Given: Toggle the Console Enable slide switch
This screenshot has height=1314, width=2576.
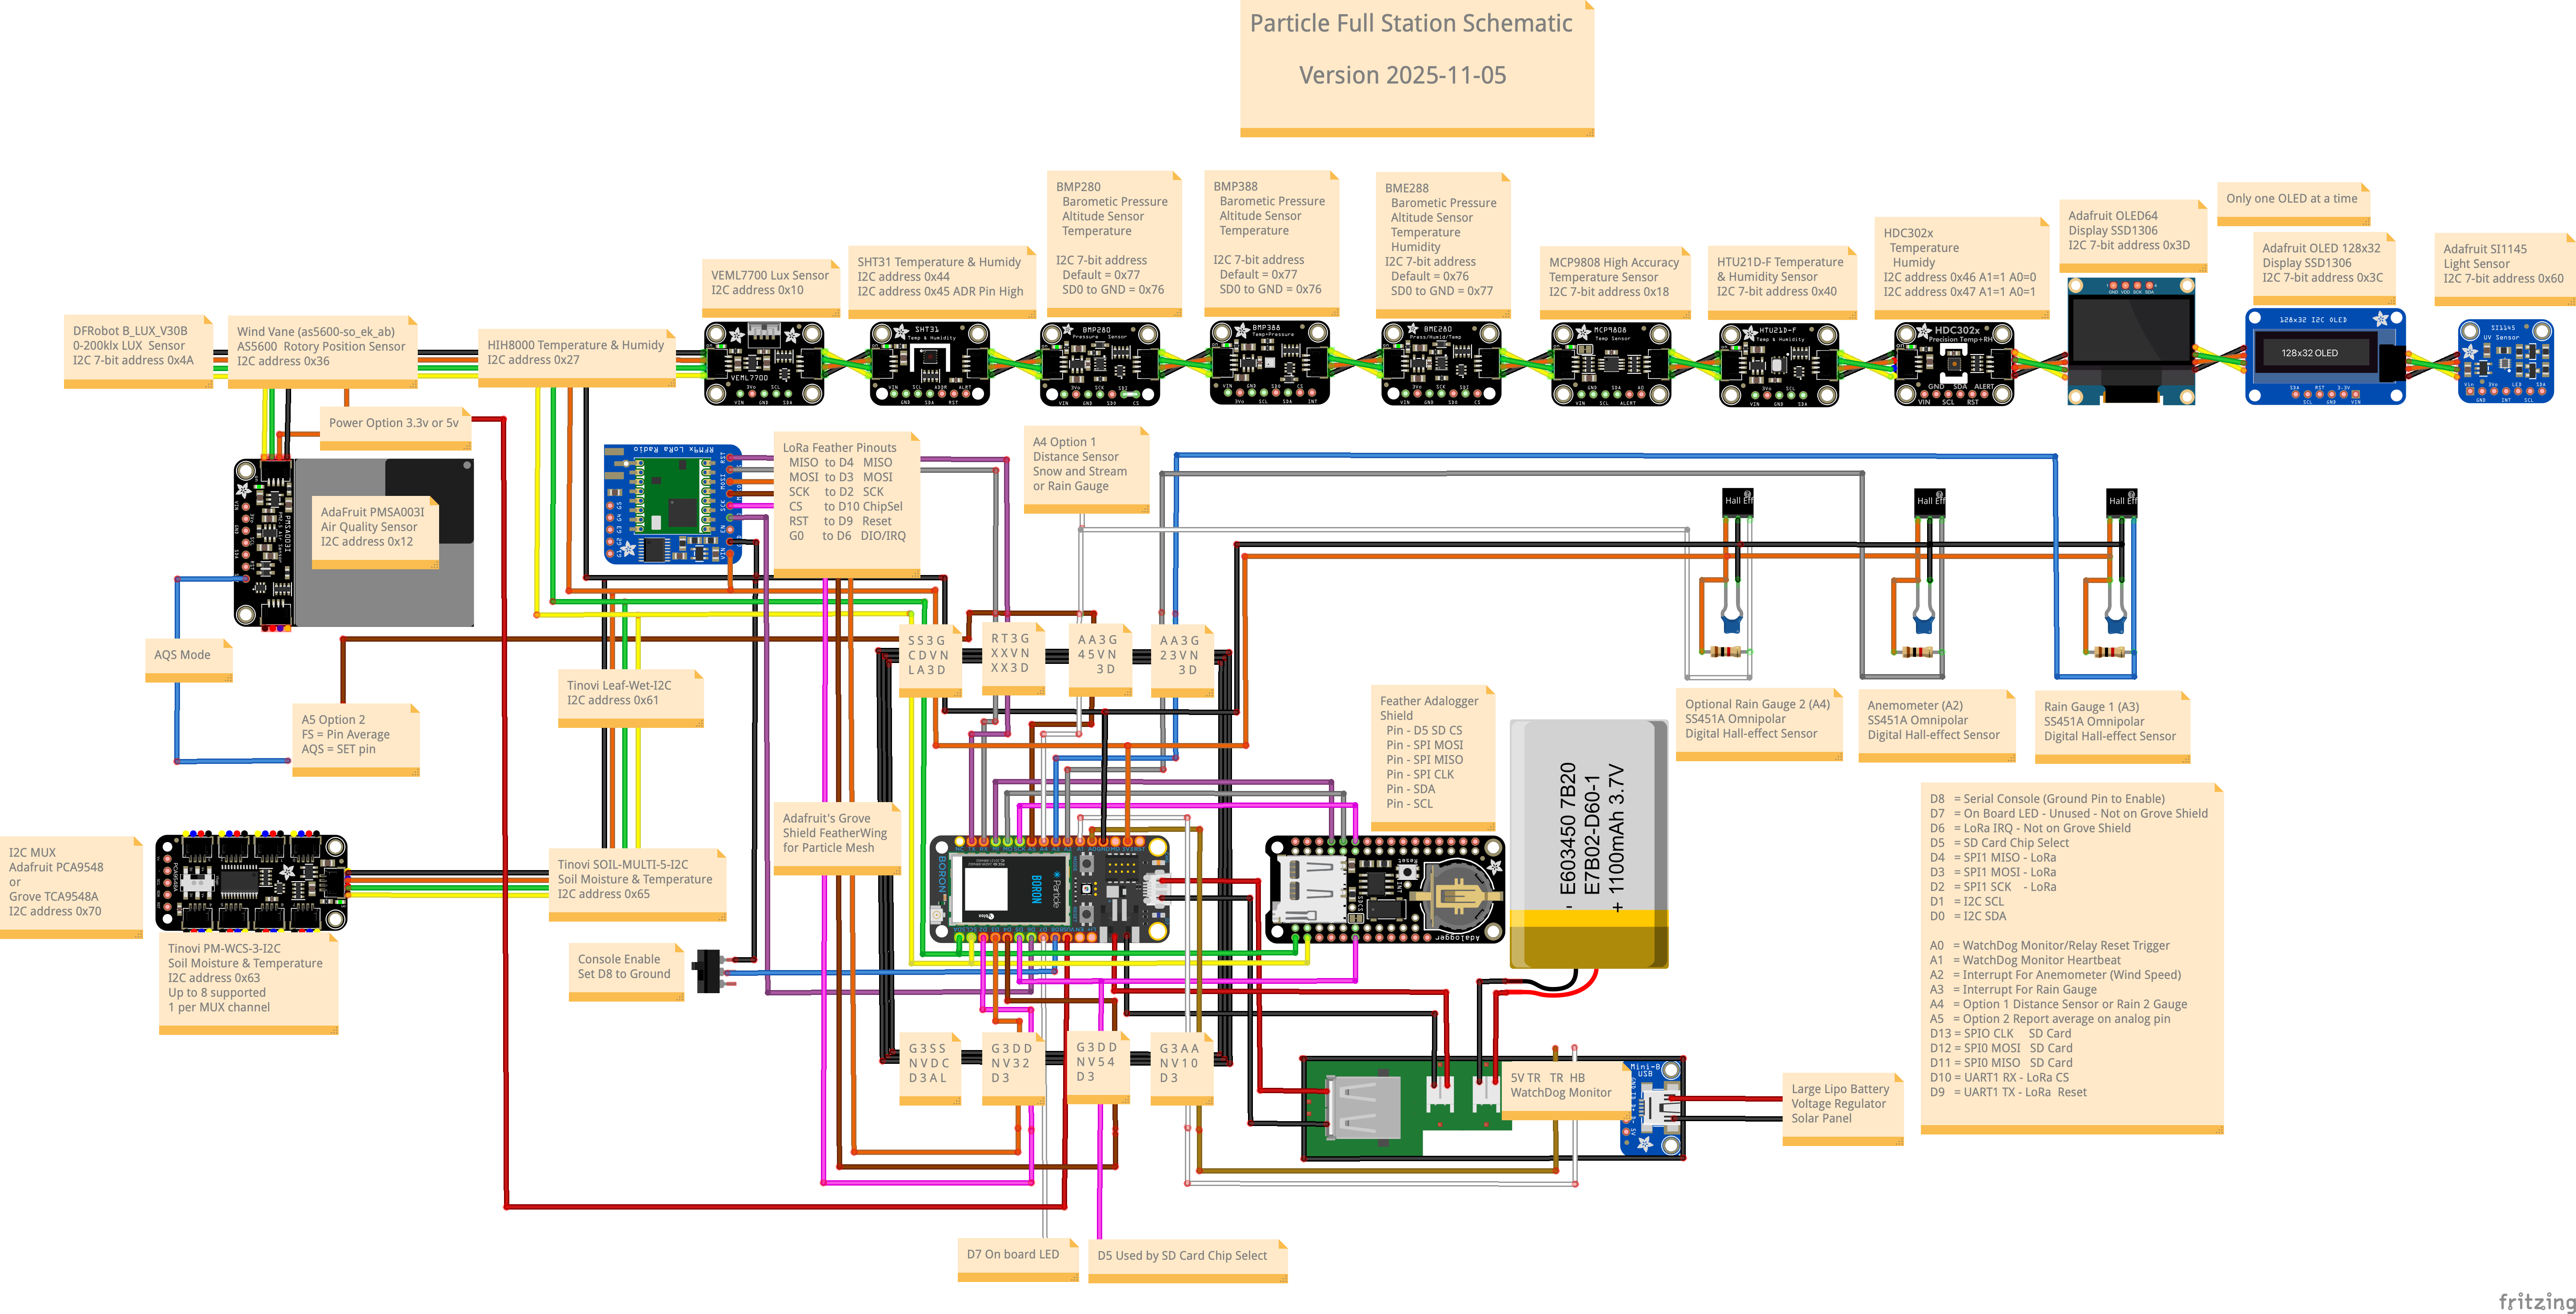Looking at the screenshot, I should tap(708, 971).
